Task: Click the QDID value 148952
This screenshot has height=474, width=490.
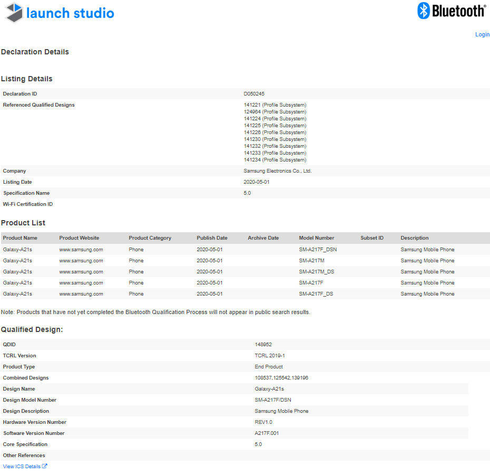Action: tap(263, 345)
